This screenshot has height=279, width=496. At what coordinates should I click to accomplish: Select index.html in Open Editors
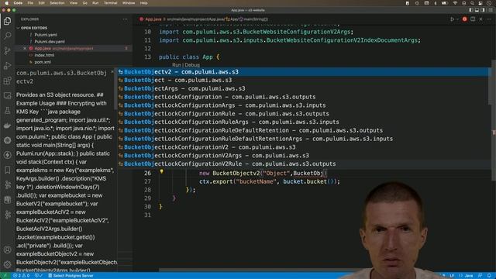[x=44, y=55]
